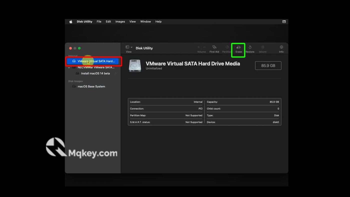350x197 pixels.
Task: Click the Capacity label in table
Action: pyautogui.click(x=212, y=102)
